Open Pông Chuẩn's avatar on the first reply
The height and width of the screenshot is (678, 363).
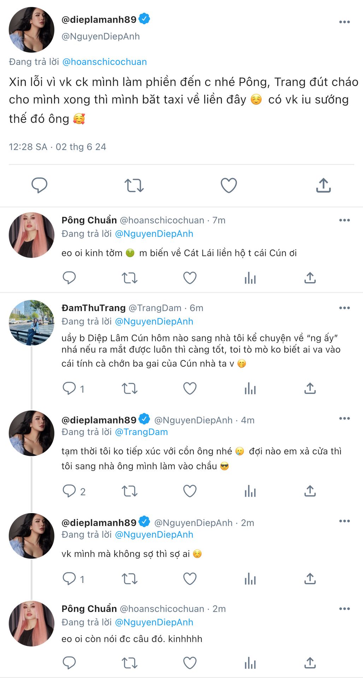pyautogui.click(x=31, y=235)
